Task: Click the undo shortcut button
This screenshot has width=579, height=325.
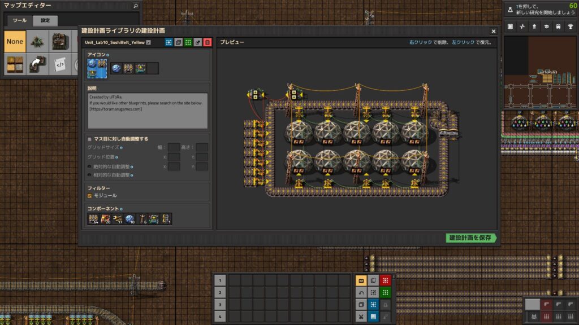Action: click(x=361, y=293)
